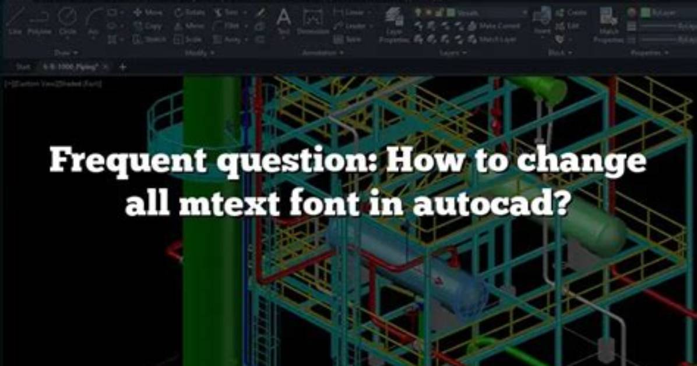Switch to the Piping drawing tab
Screen dimensions: 697x366
tap(71, 66)
